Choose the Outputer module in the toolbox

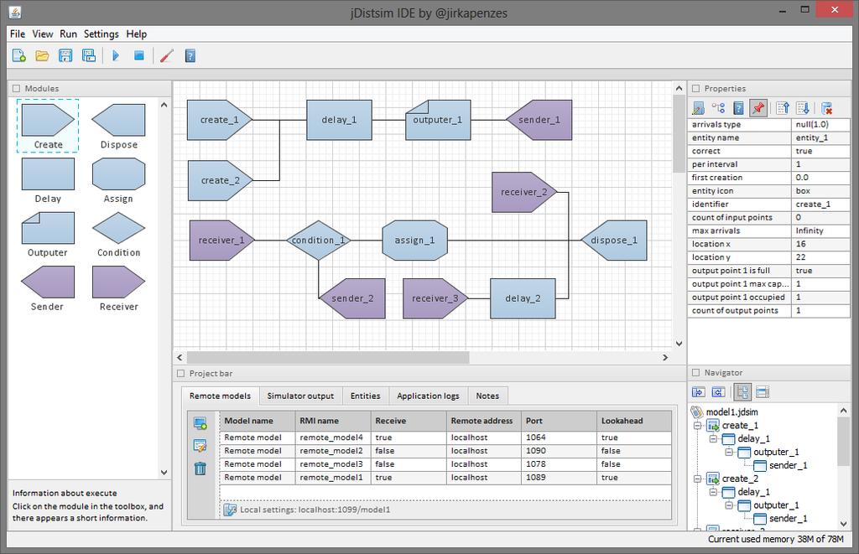click(x=48, y=235)
